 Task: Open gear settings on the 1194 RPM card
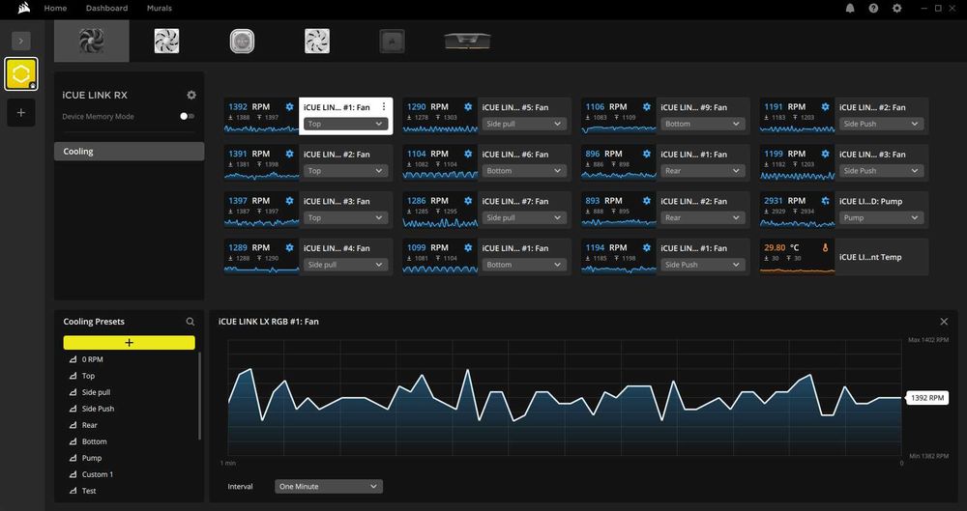pos(646,247)
